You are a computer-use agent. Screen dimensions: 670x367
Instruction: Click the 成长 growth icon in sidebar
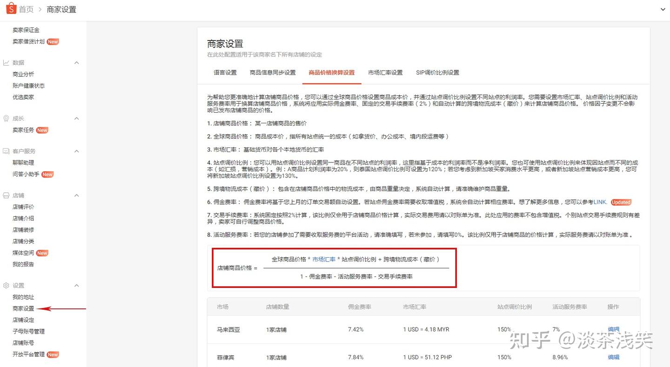[7, 118]
